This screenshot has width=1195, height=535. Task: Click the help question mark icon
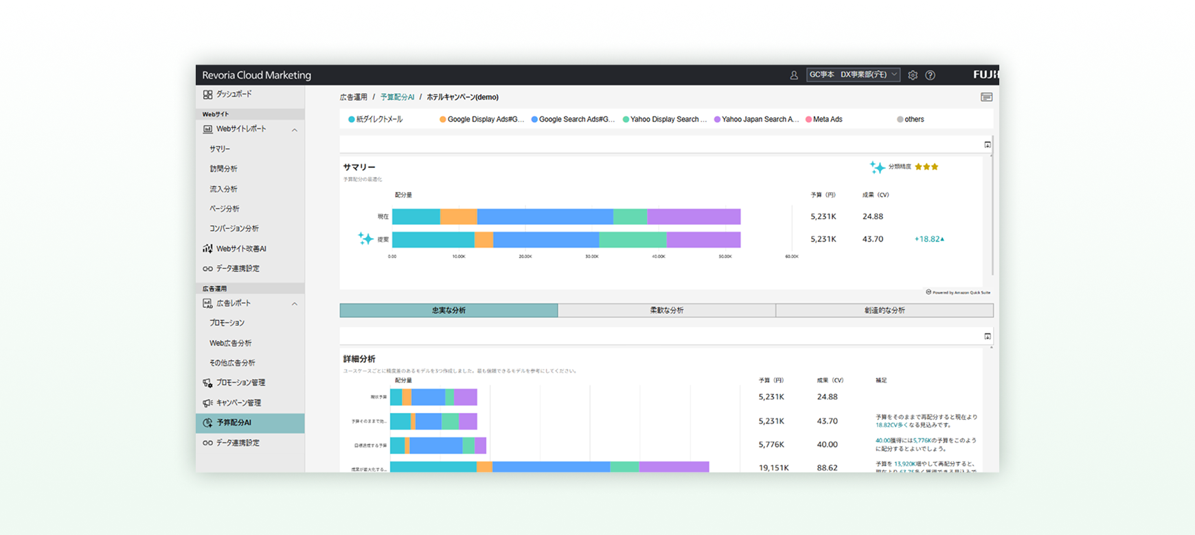pos(930,75)
